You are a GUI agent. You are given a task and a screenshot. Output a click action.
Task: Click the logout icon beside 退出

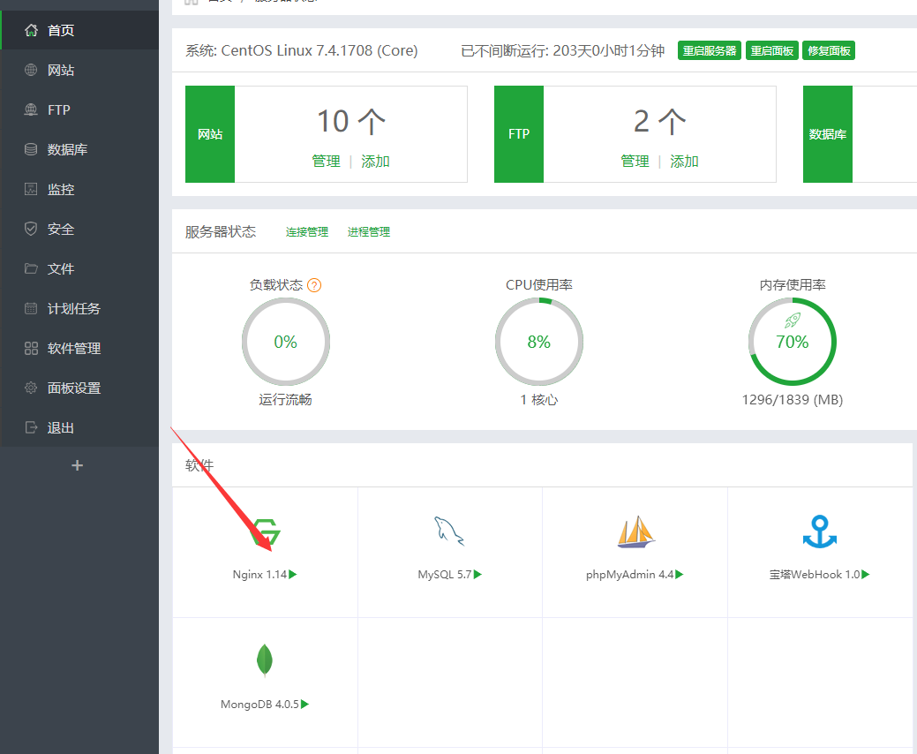pos(31,427)
